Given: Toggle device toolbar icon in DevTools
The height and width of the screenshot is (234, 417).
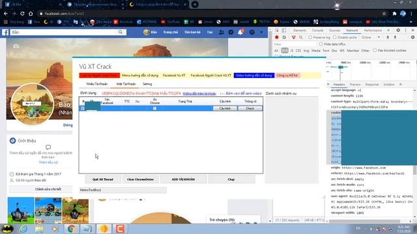Looking at the screenshot, I should coord(284,31).
